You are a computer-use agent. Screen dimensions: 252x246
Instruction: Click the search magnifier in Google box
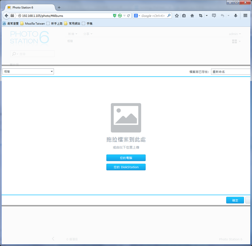pyautogui.click(x=169, y=16)
